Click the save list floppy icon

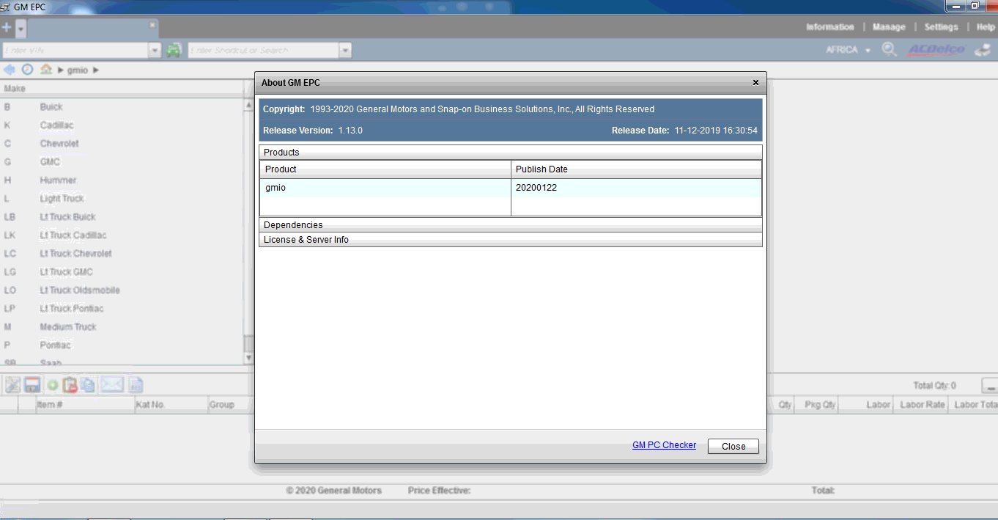coord(32,385)
